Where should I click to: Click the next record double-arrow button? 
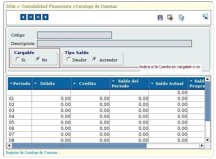38,17
